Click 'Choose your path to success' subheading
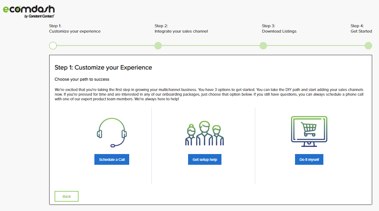Image resolution: width=379 pixels, height=211 pixels. [x=82, y=79]
